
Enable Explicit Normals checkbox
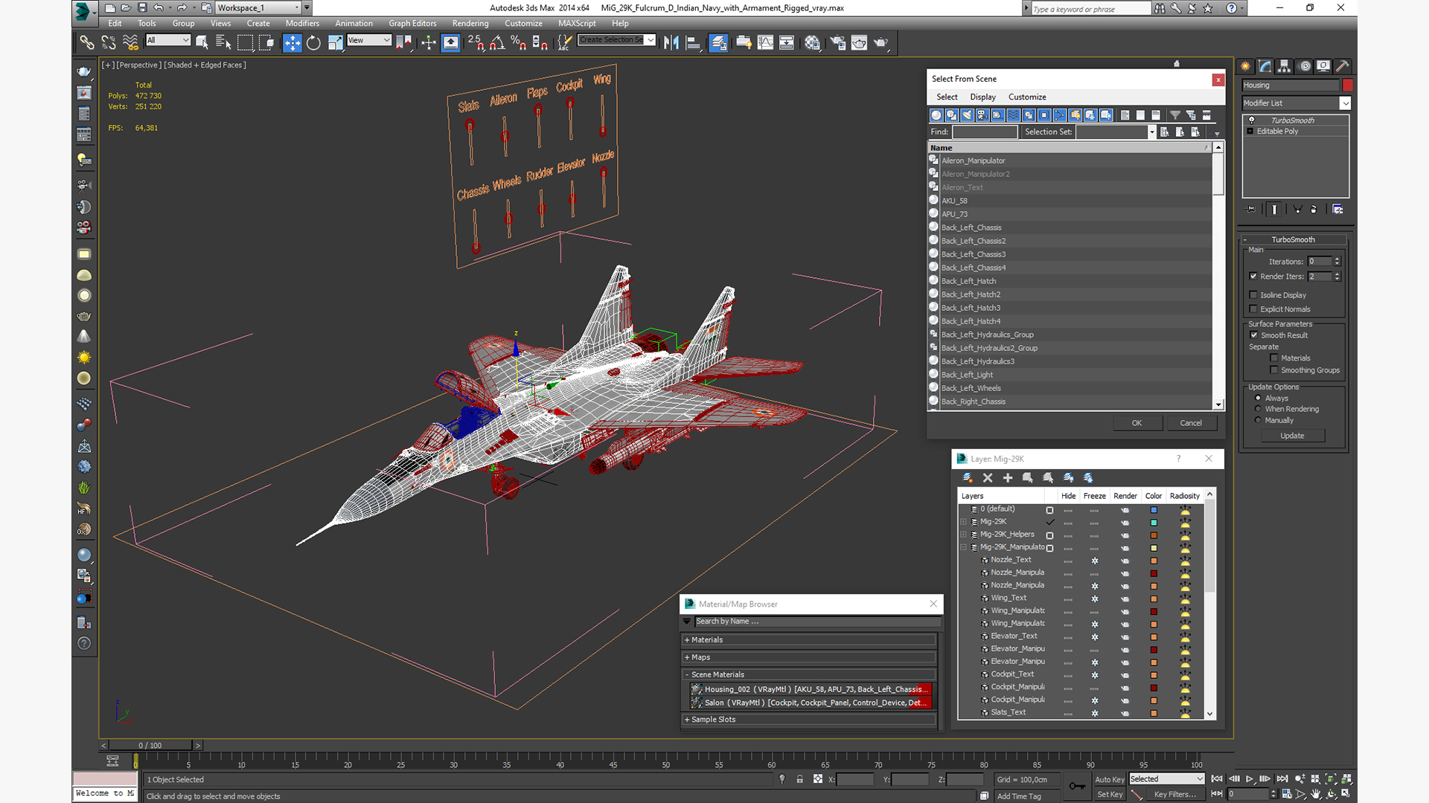1254,309
